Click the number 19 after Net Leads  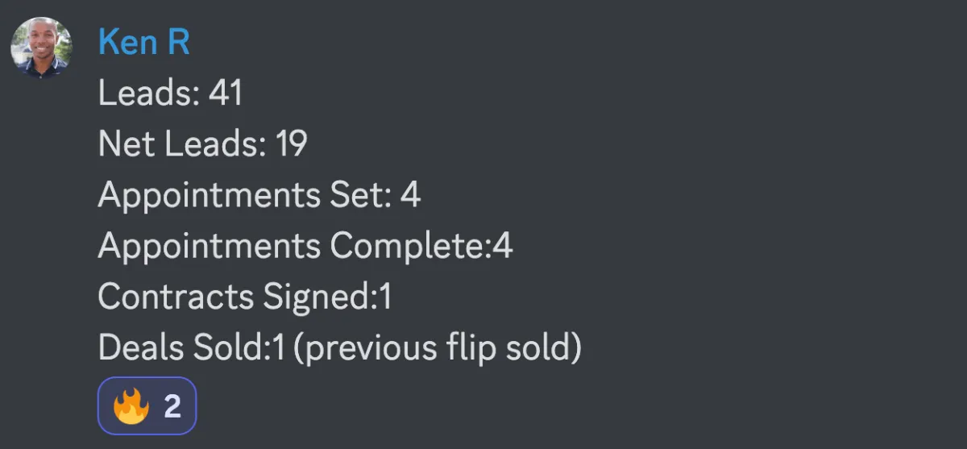[291, 144]
